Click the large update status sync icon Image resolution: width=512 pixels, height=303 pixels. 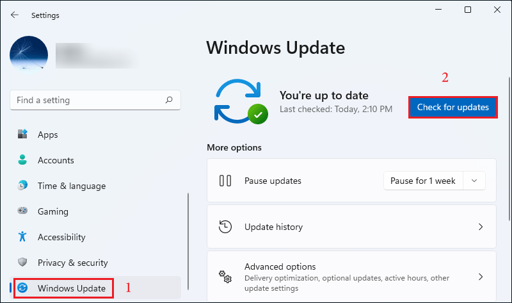(x=241, y=102)
